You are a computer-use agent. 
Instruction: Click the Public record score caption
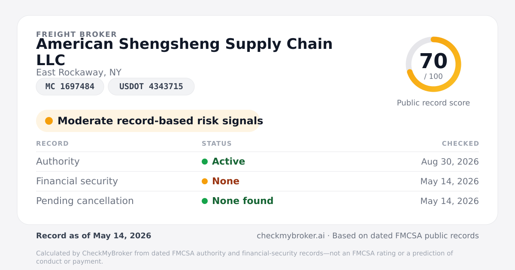(x=433, y=103)
